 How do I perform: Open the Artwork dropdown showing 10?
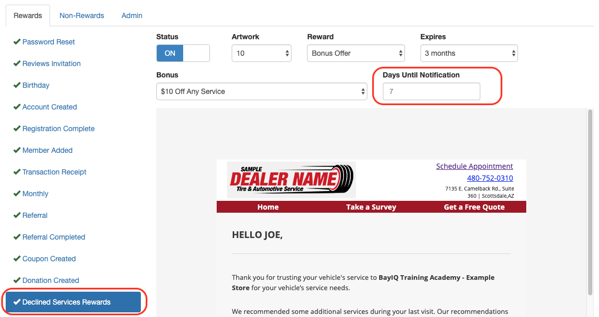pyautogui.click(x=261, y=53)
